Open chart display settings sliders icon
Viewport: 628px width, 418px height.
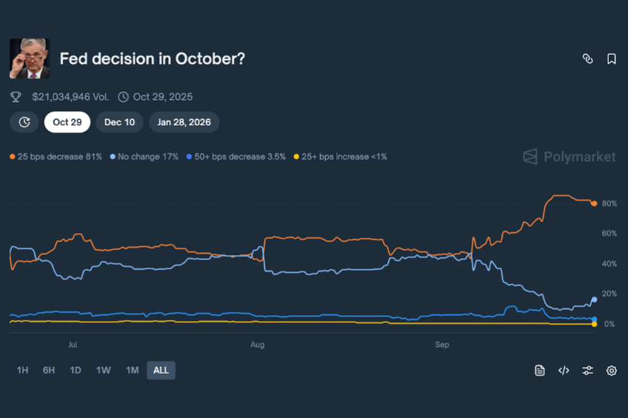point(588,370)
